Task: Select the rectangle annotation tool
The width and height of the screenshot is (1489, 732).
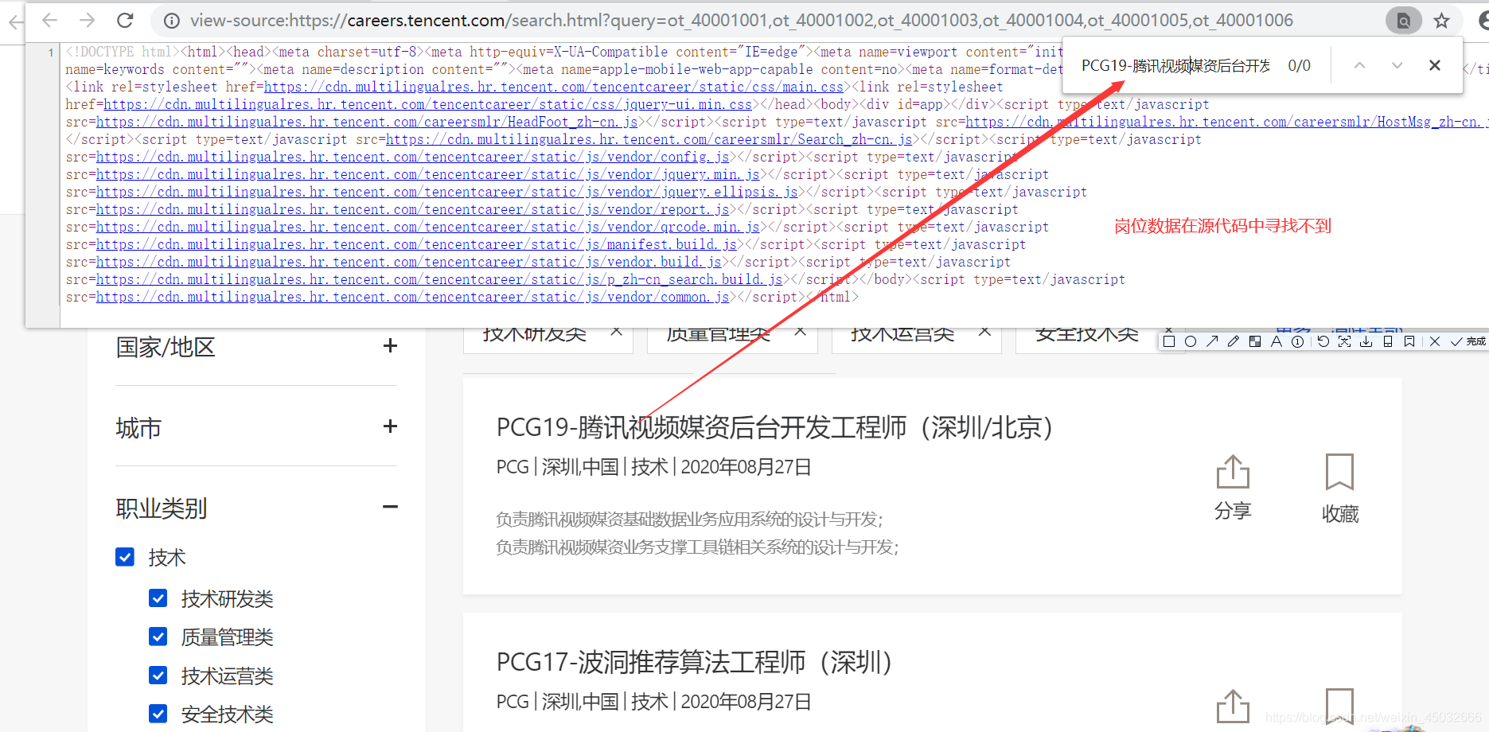Action: (1168, 341)
